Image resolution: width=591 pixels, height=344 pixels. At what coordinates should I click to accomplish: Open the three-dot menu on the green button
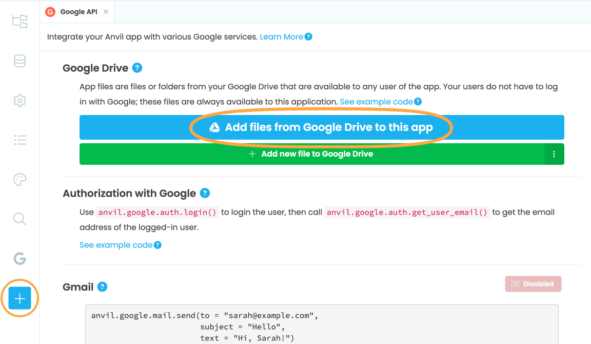coord(555,154)
